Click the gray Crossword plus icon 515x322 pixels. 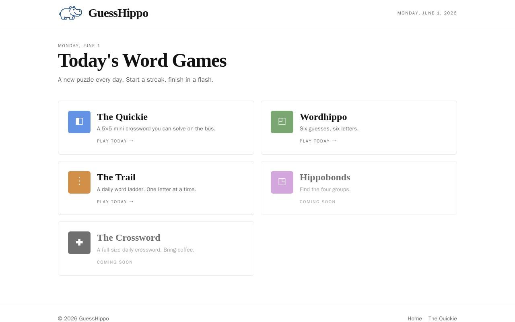click(79, 243)
